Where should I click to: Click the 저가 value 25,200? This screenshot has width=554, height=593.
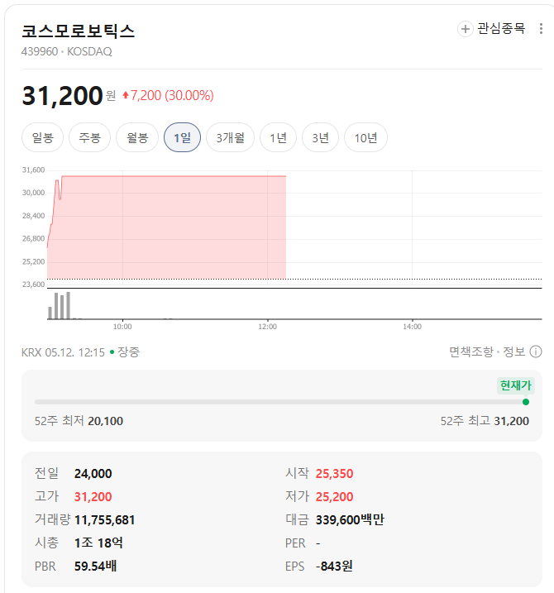point(334,496)
